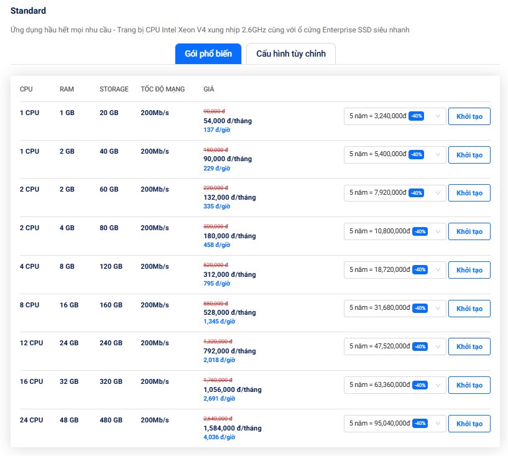The image size is (508, 456).
Task: Open billing dropdown showing 5 năm = 7,920,000đ
Action: 395,193
